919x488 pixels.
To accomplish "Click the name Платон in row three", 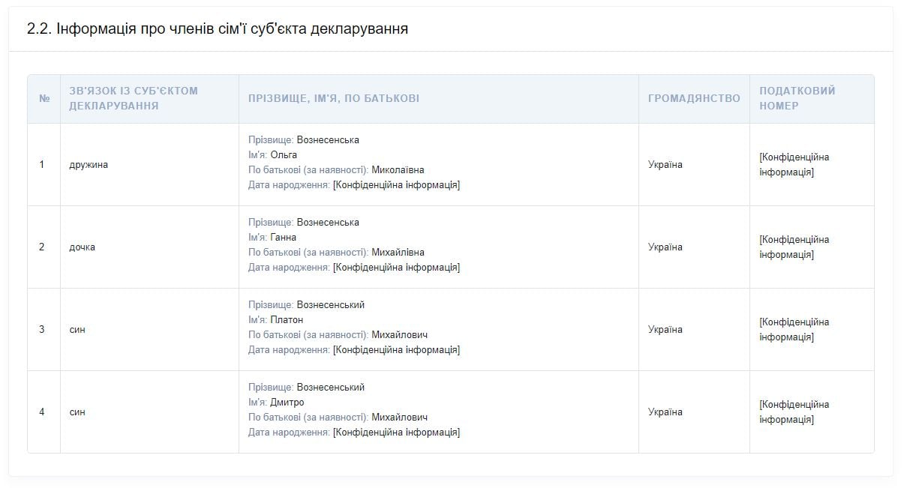I will pos(287,320).
